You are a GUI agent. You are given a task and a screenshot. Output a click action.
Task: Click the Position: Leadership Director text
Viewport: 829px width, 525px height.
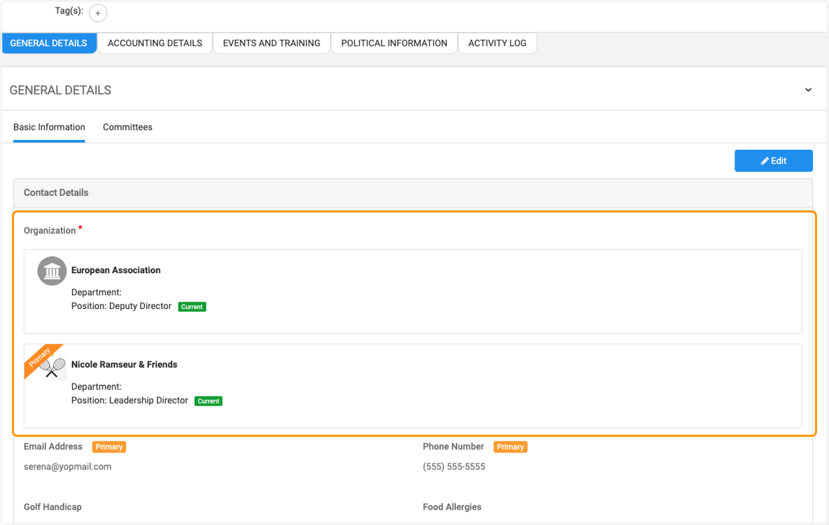pos(130,400)
